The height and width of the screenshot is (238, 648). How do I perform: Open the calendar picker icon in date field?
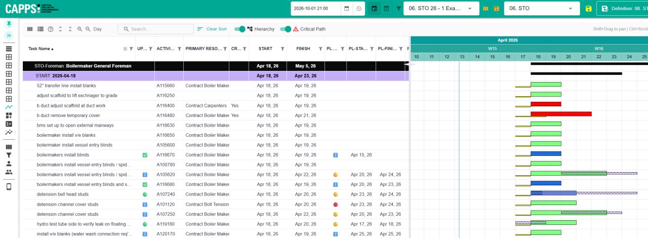(x=347, y=9)
